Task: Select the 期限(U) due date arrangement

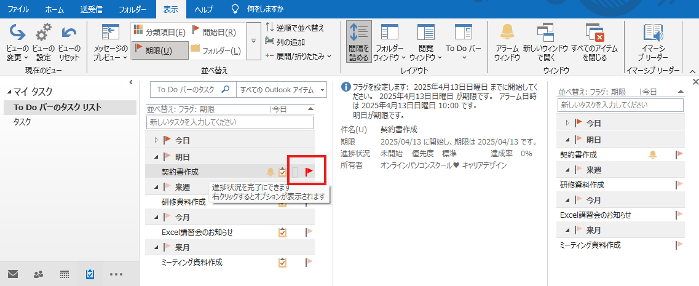Action: click(x=160, y=50)
